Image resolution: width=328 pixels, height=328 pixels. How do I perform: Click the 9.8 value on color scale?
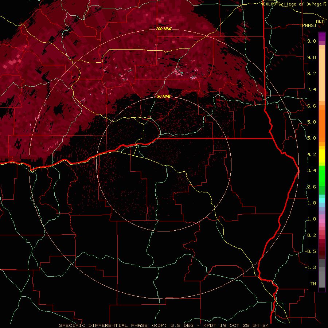coord(312,41)
